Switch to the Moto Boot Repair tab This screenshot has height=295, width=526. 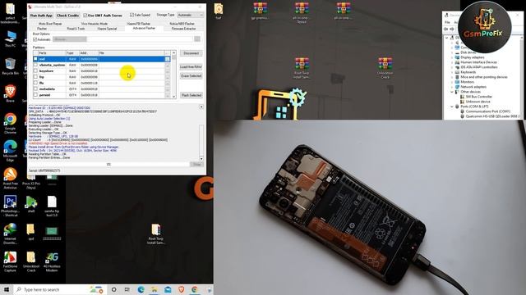point(50,24)
